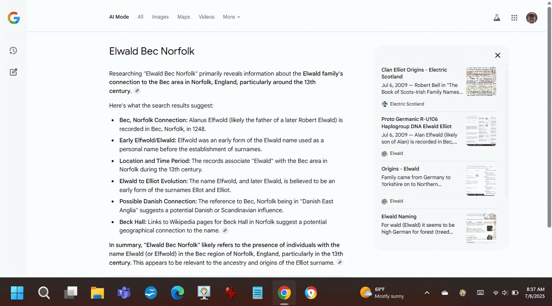Select the Videos tab
552x306 pixels.
[x=206, y=17]
